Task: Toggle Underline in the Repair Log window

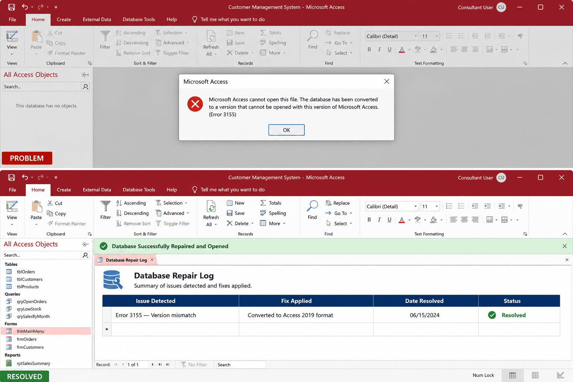Action: 389,220
